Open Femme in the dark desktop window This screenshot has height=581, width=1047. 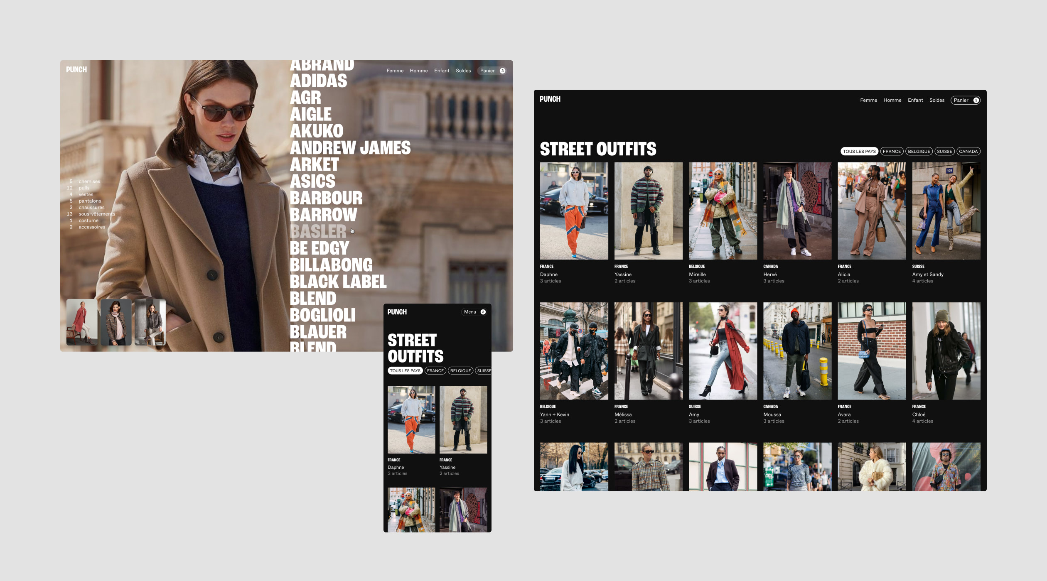(868, 100)
